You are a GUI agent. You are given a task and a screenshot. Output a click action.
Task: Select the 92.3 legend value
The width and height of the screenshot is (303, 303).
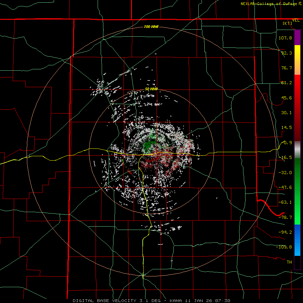coord(287,53)
